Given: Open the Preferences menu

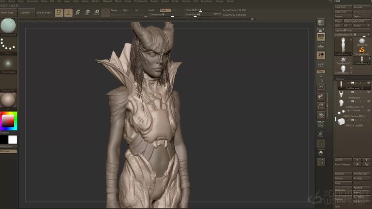Looking at the screenshot, I should (141, 1).
